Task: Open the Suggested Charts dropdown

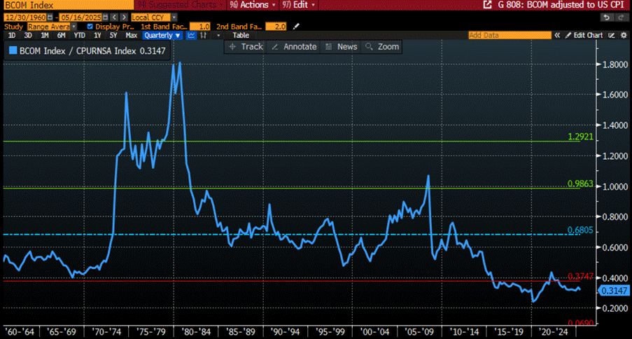Action: click(181, 5)
